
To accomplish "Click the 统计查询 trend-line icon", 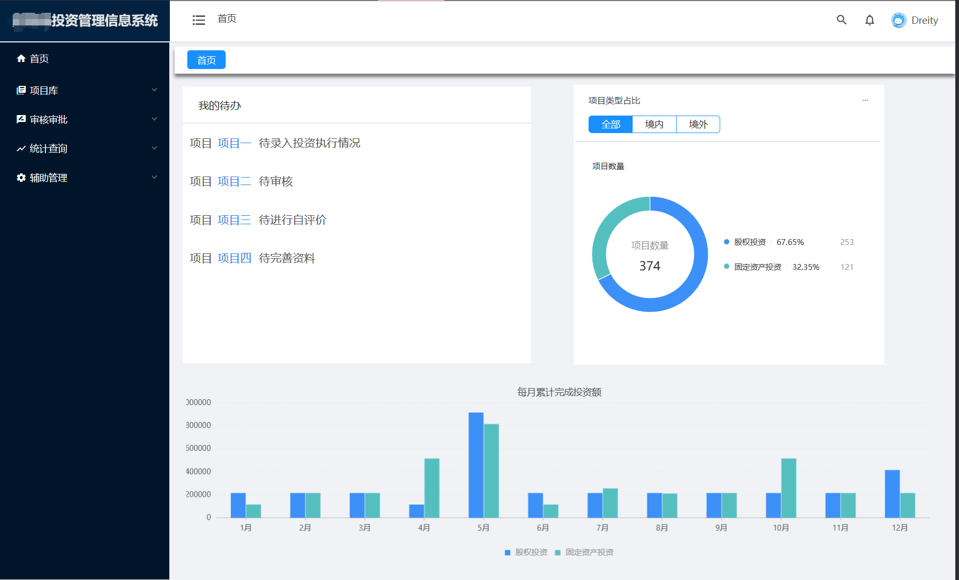I will (x=21, y=148).
